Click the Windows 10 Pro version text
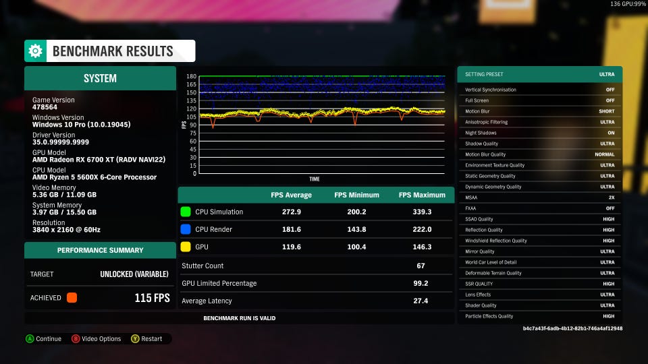 [82, 125]
